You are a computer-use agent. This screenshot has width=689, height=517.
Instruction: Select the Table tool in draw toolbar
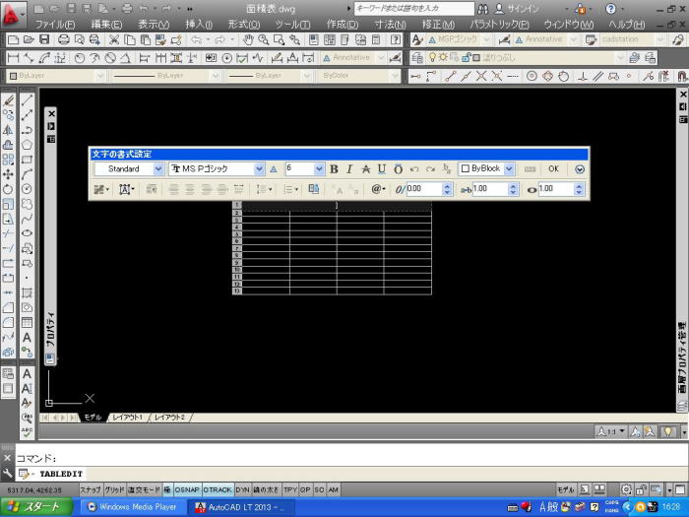[28, 322]
